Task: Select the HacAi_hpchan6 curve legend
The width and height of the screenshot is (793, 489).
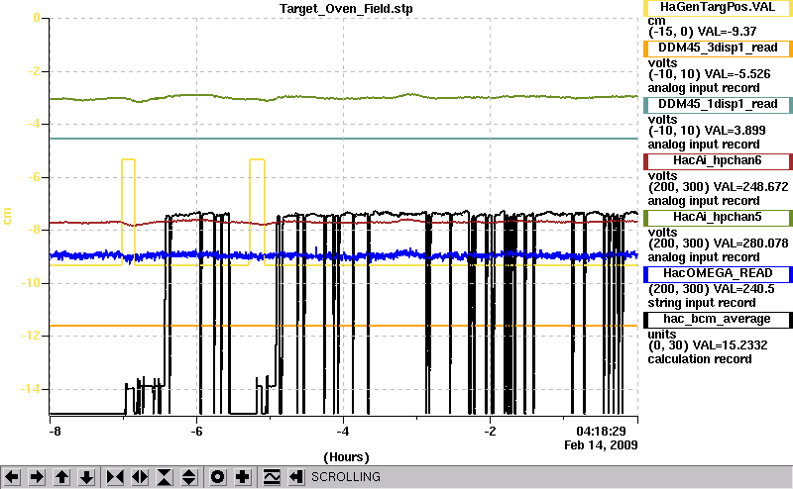Action: 717,161
